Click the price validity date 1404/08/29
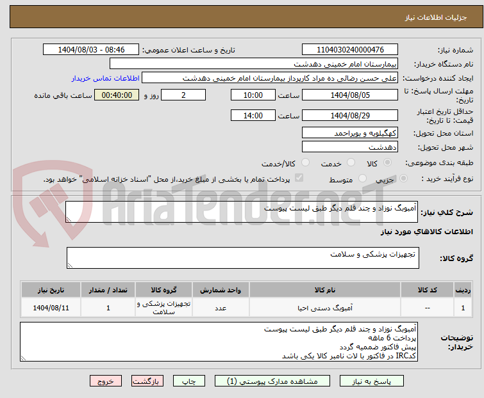 click(x=350, y=115)
